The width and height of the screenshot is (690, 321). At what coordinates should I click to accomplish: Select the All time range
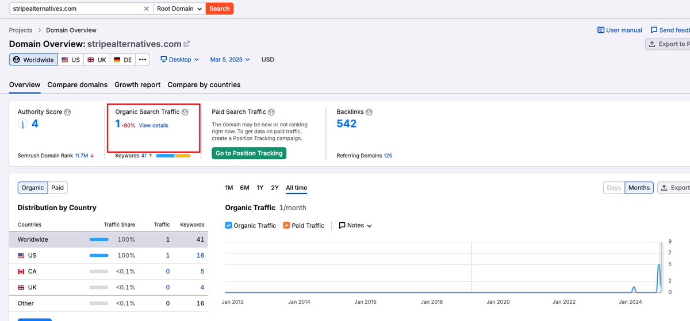(296, 188)
